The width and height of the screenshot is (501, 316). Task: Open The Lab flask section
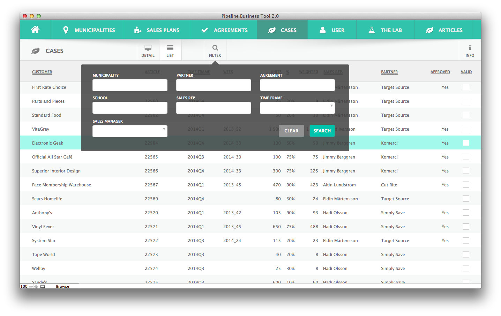385,30
